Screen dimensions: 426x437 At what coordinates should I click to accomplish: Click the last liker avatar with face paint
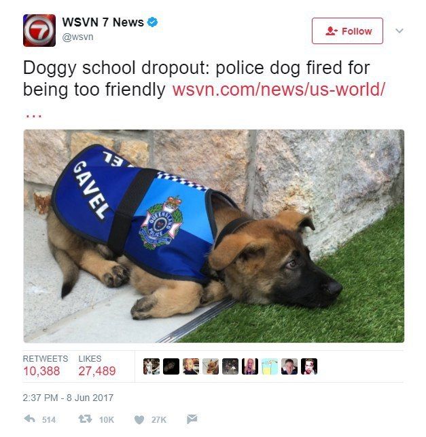309,366
